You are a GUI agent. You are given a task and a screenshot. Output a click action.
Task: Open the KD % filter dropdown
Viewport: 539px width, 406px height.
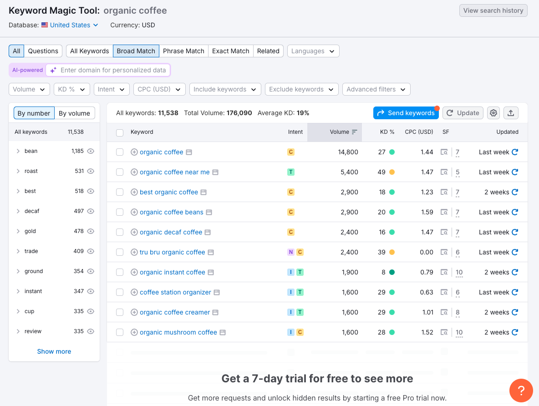tap(72, 89)
